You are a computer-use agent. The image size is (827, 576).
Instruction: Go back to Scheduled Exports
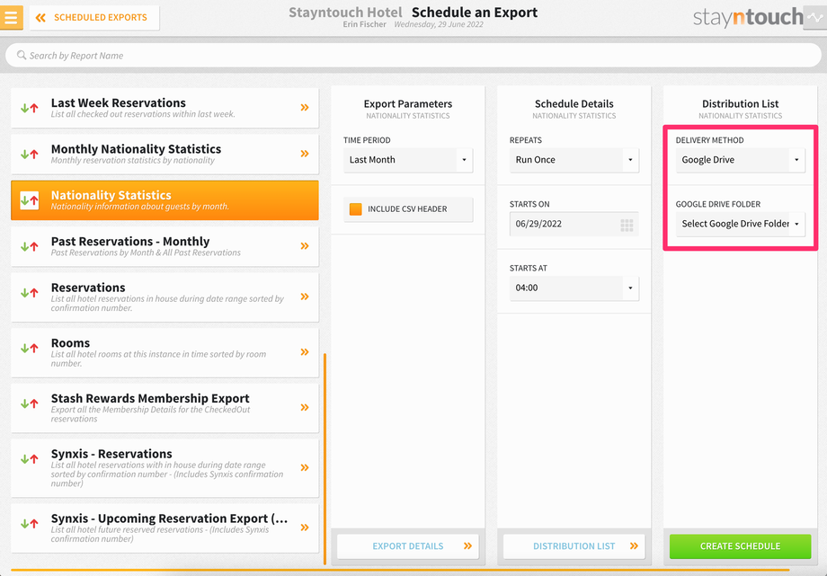tap(94, 17)
